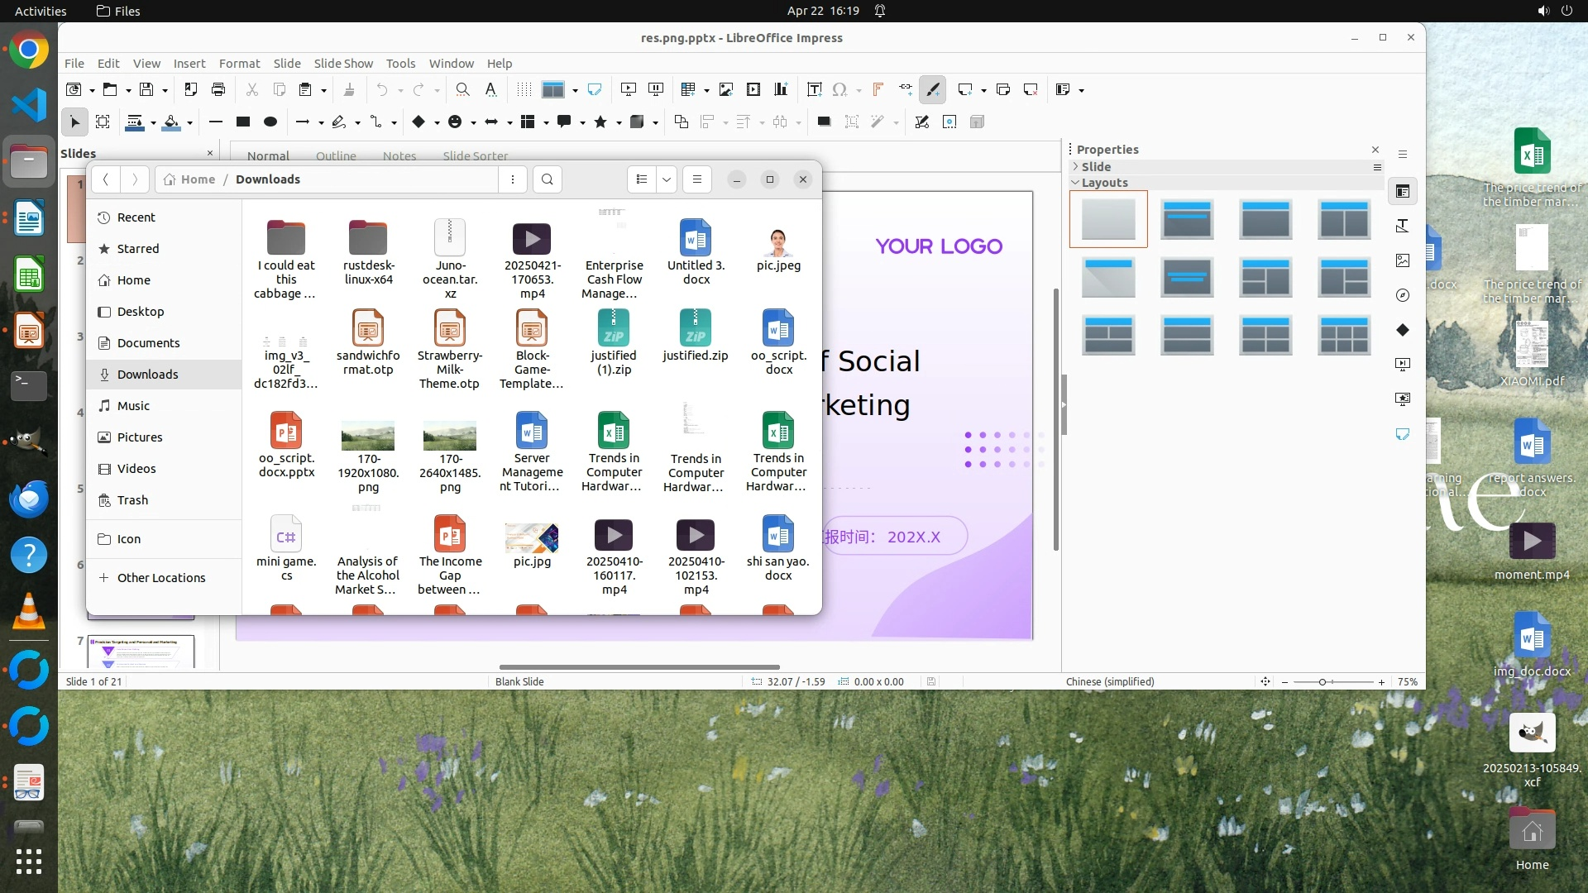Toggle the Show Draw Functions button
Viewport: 1588px width, 893px height.
(933, 89)
